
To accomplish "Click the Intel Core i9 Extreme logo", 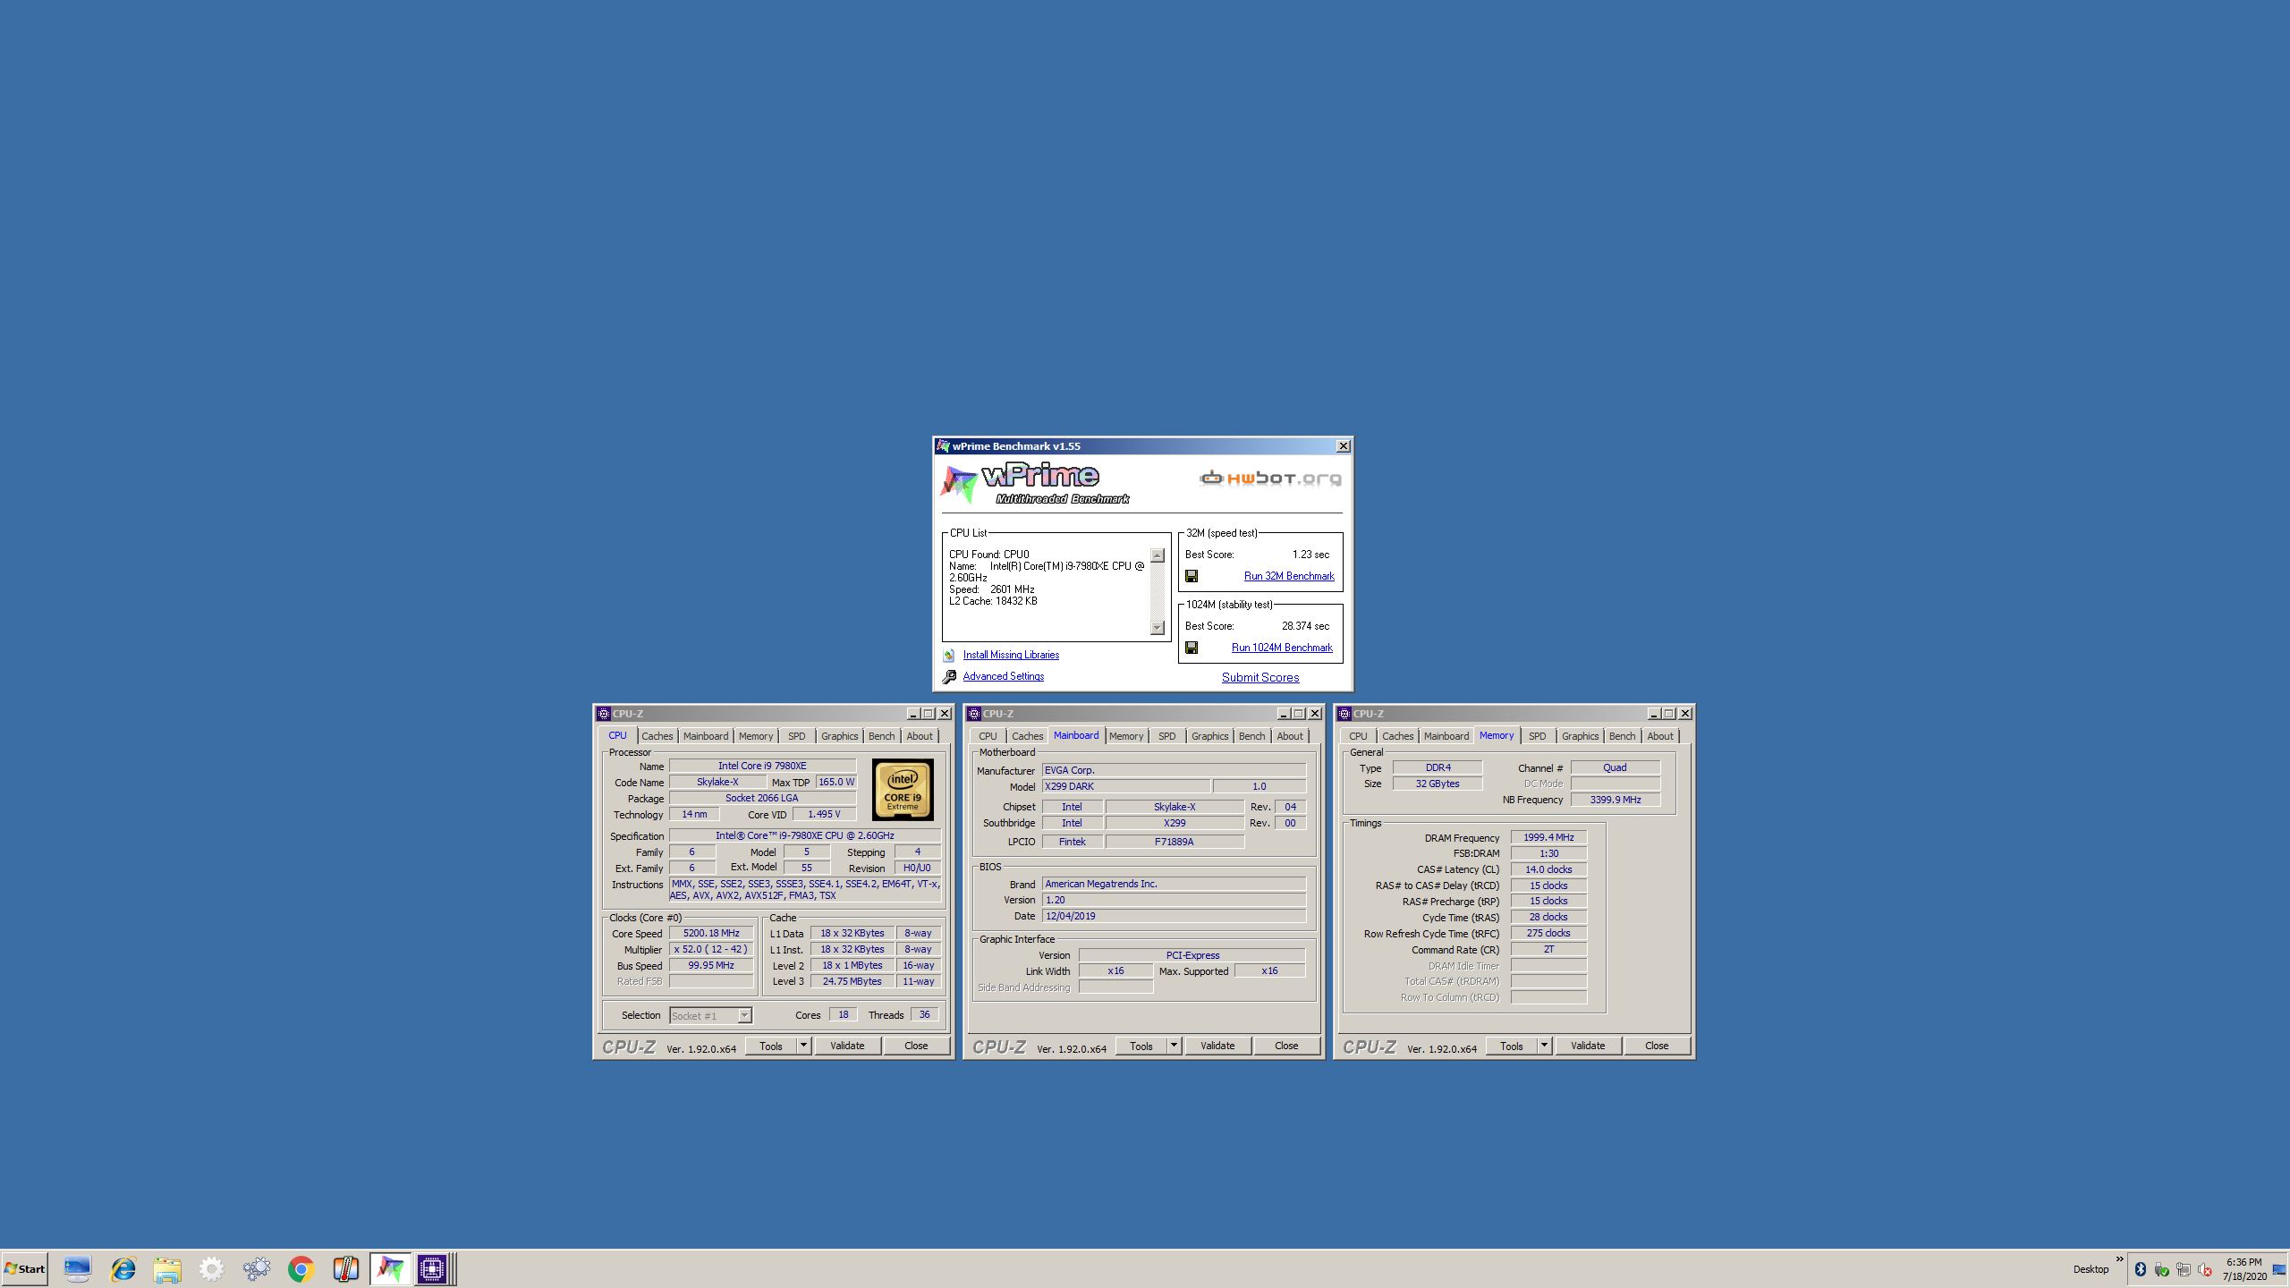I will pyautogui.click(x=903, y=790).
